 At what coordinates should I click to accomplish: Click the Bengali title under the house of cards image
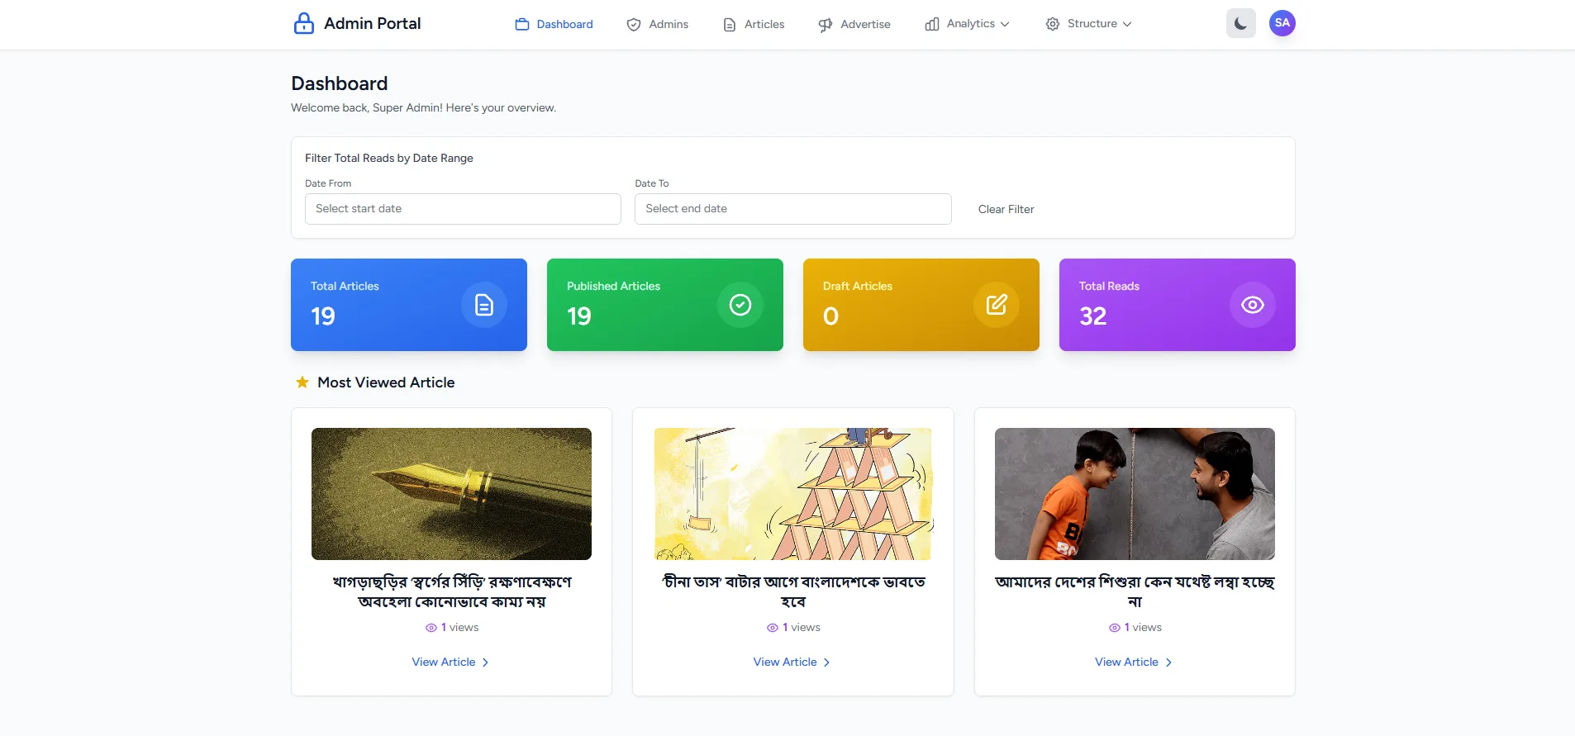(x=793, y=591)
